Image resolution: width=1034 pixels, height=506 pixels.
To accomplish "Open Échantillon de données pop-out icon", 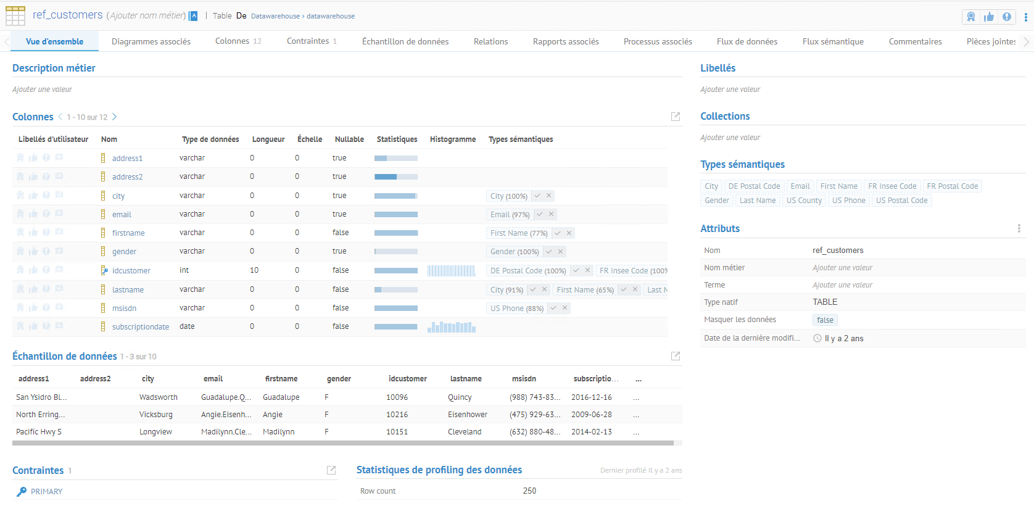I will tap(676, 356).
